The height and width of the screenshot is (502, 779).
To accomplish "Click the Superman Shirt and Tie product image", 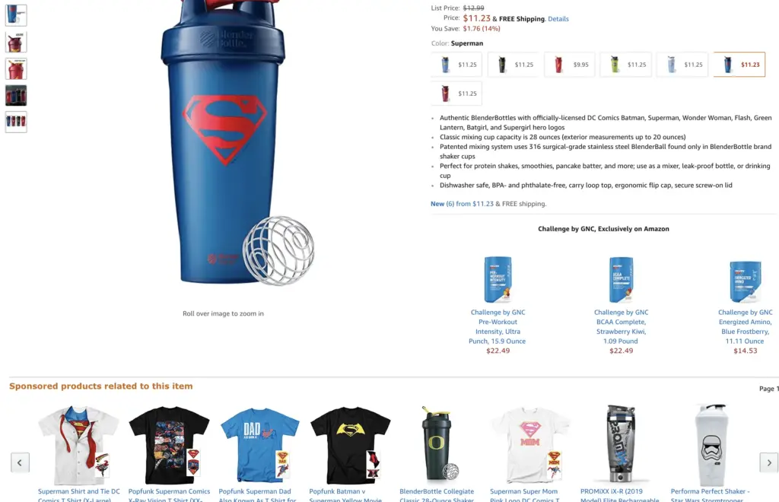I will (78, 446).
